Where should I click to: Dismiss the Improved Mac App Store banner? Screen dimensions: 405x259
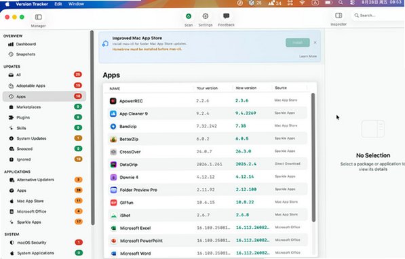tap(315, 42)
